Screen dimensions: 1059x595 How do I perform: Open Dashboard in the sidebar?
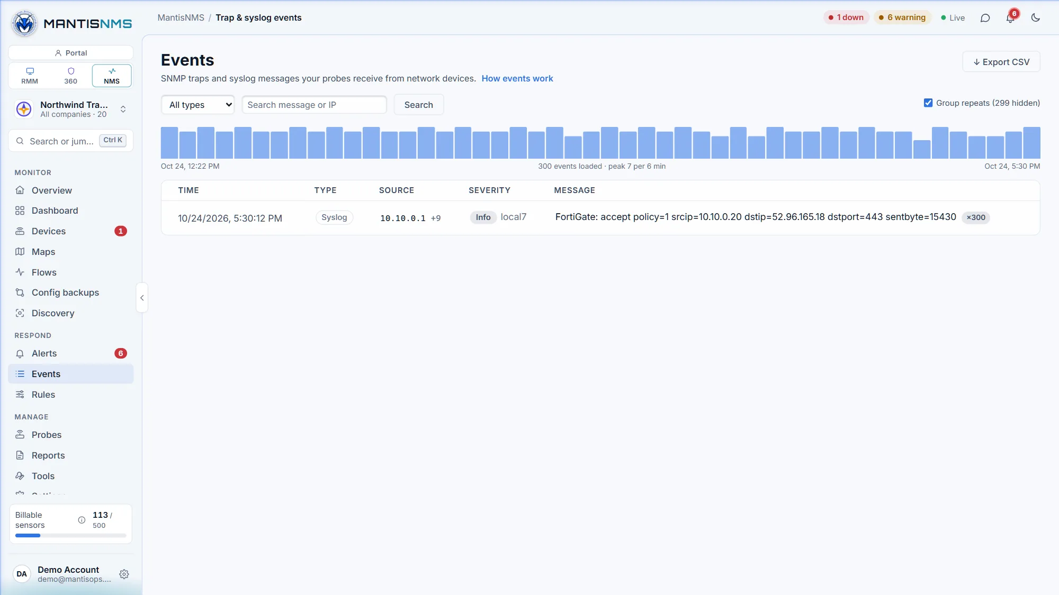click(x=70, y=210)
